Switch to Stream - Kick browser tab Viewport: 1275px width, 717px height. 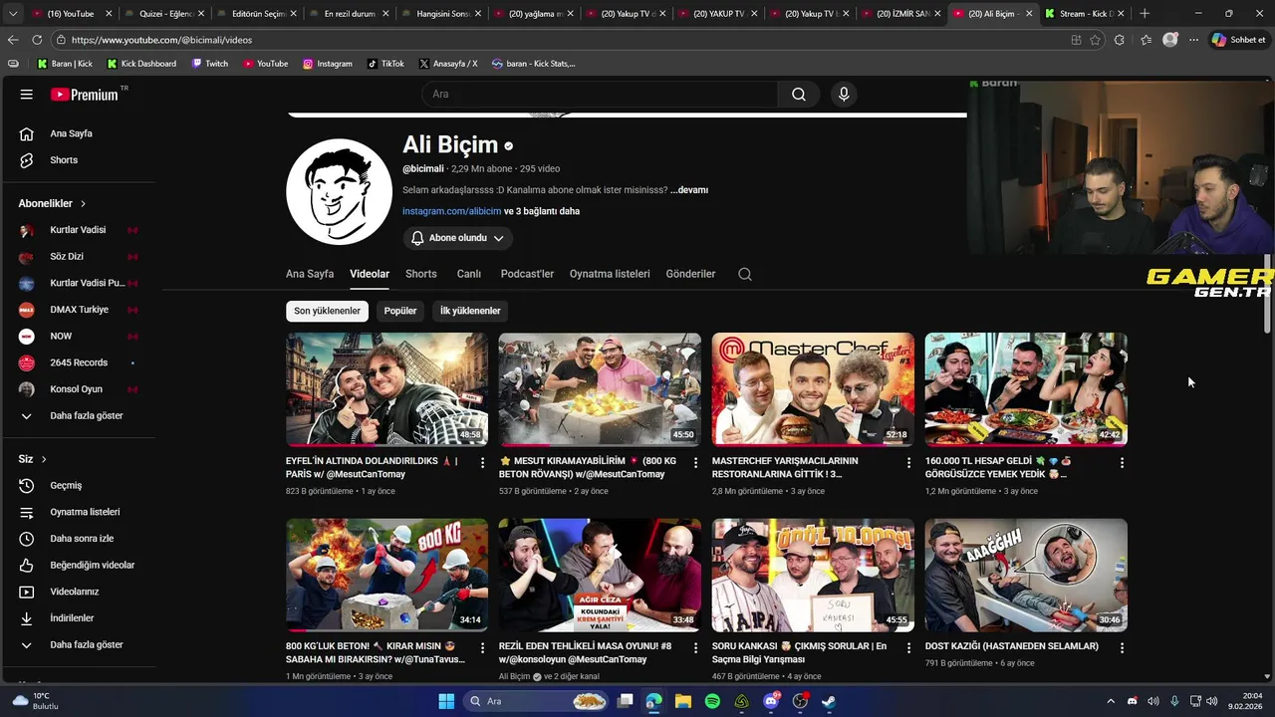point(1085,14)
